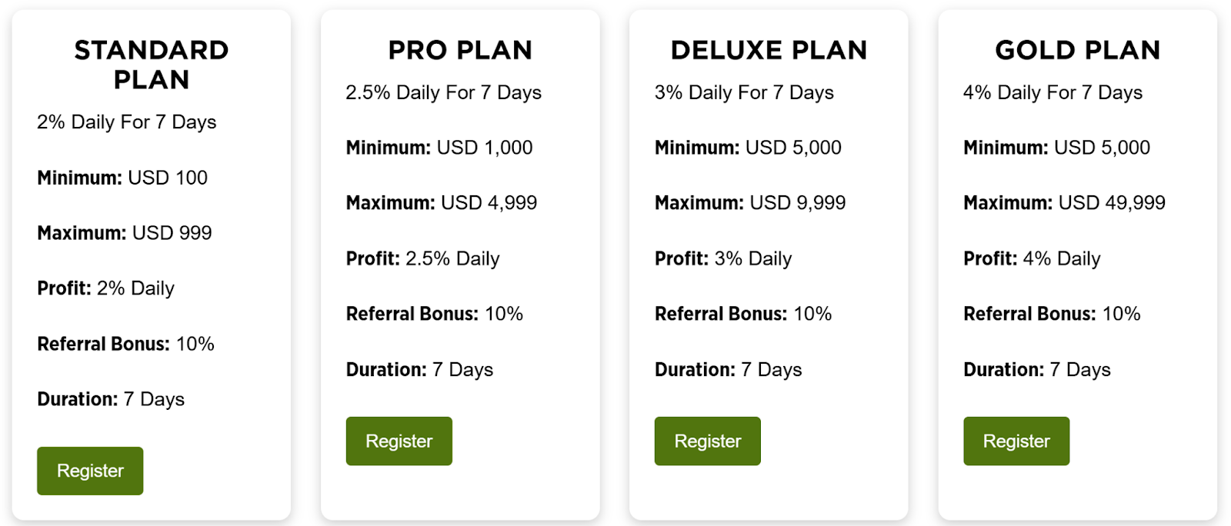Click the Maximum USD 999 line
1231x526 pixels.
coord(125,233)
